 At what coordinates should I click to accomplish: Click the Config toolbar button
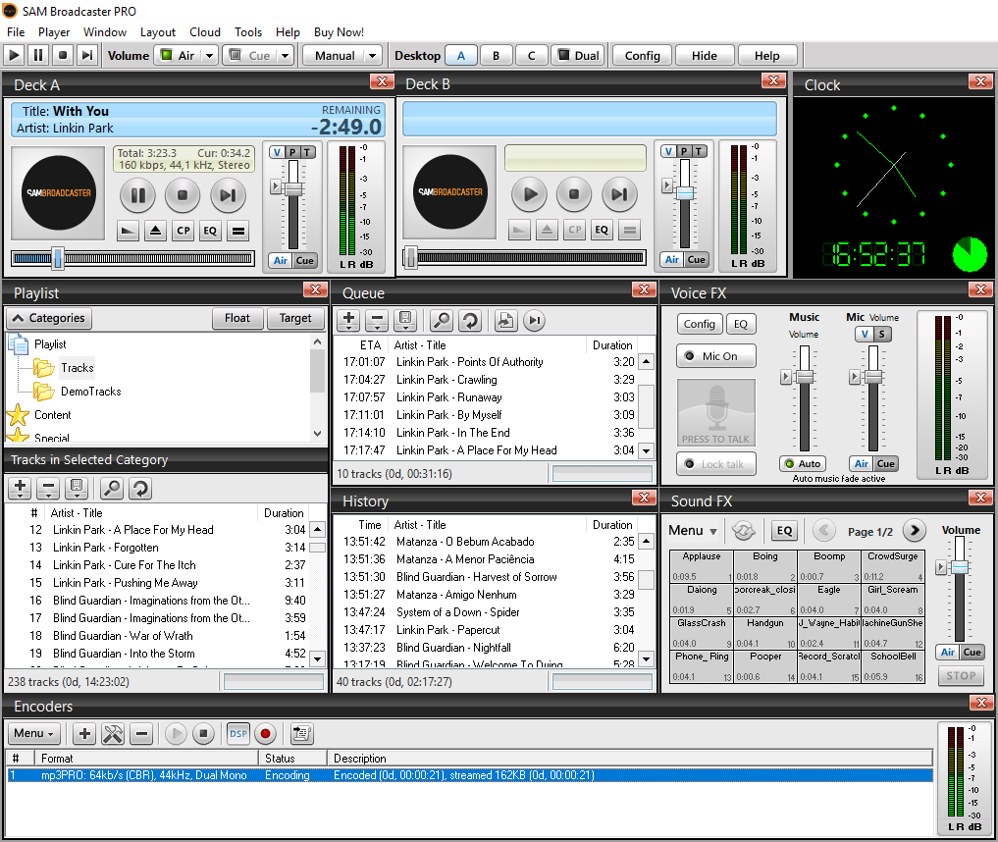pos(642,55)
